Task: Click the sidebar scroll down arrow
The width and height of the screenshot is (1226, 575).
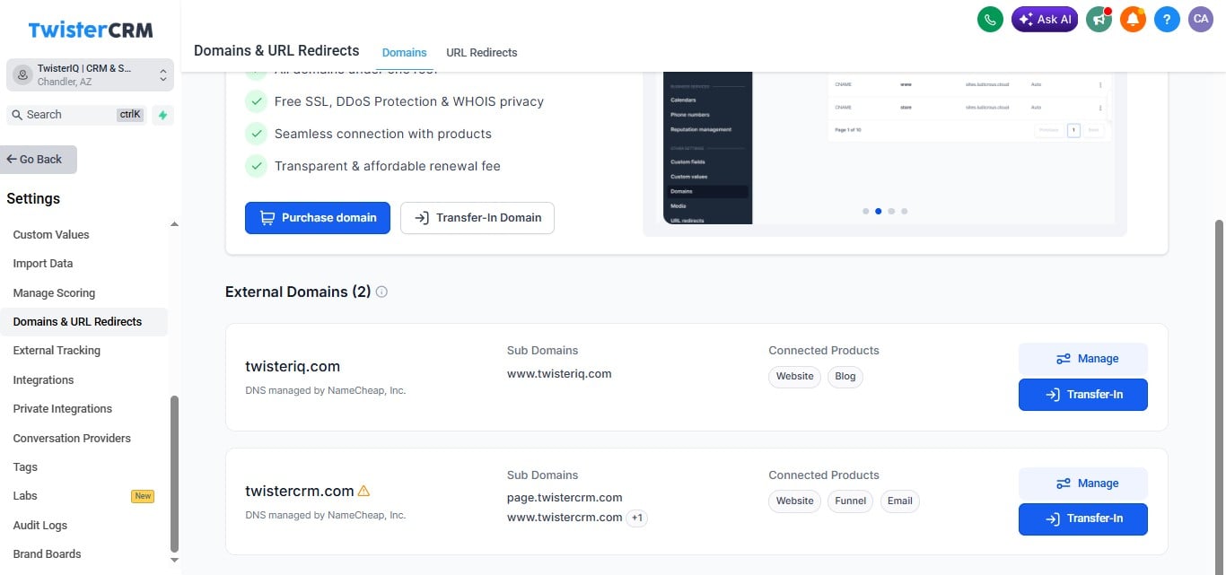Action: 174,560
